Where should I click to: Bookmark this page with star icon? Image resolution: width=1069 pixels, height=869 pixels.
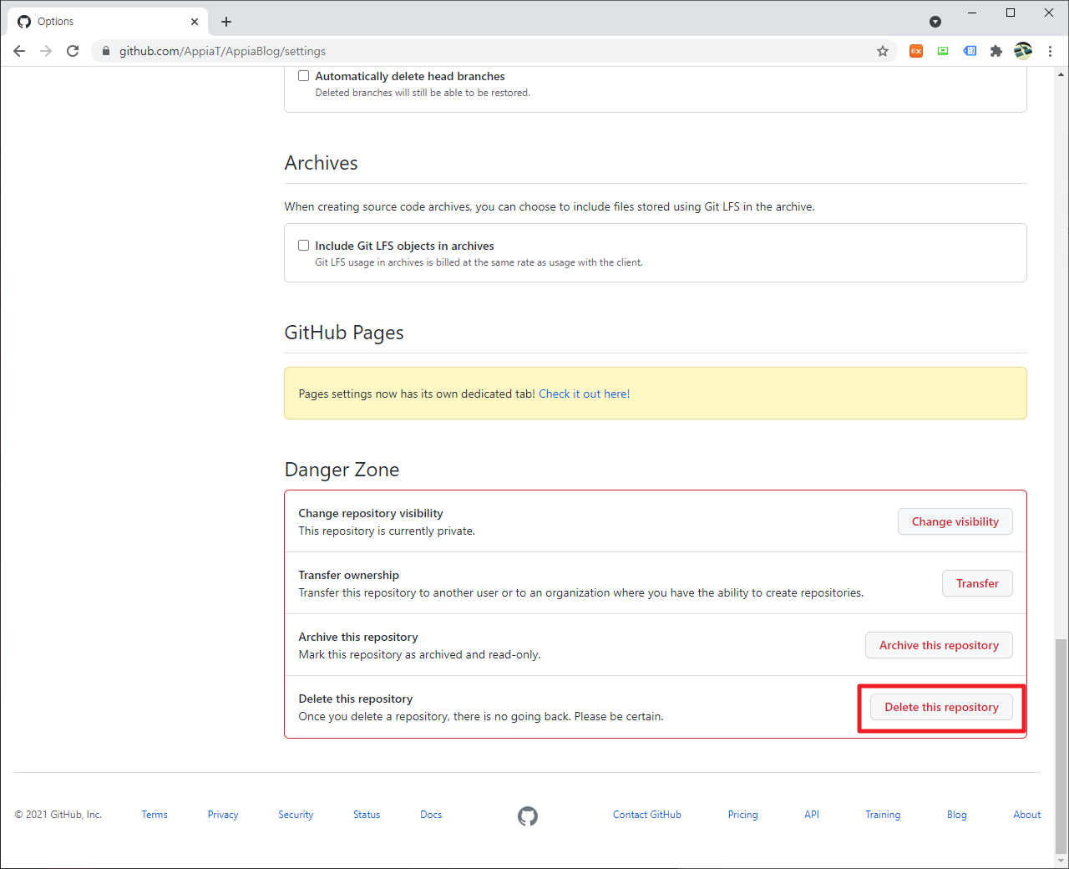pos(883,51)
